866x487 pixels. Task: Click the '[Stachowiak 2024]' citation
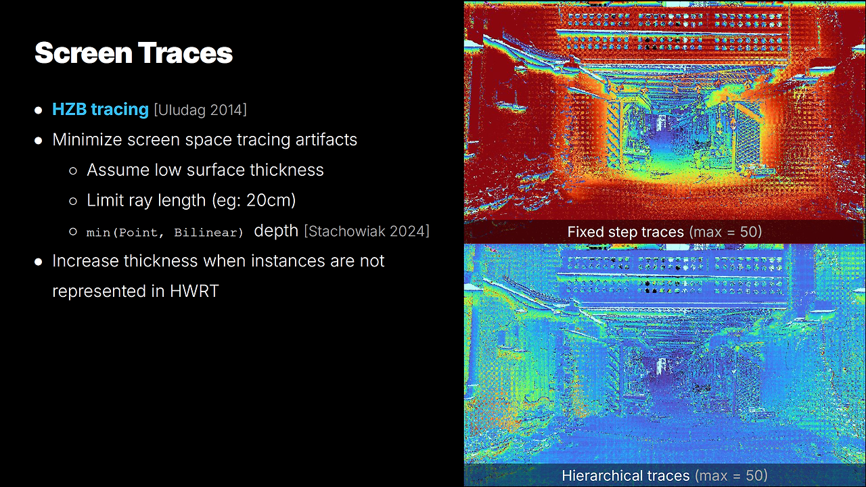pyautogui.click(x=367, y=231)
